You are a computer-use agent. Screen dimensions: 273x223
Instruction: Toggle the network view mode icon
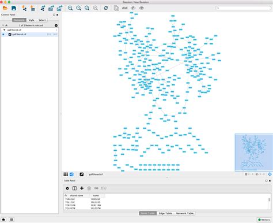click(71, 174)
